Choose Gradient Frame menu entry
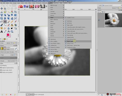The image size is (122, 96). click(78, 18)
